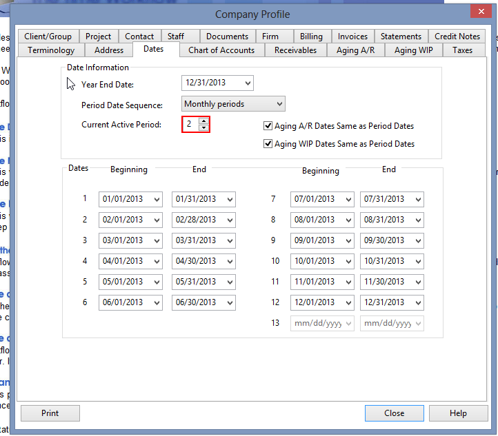Open the Credit Notes tab
Image resolution: width=498 pixels, height=436 pixels.
point(457,37)
